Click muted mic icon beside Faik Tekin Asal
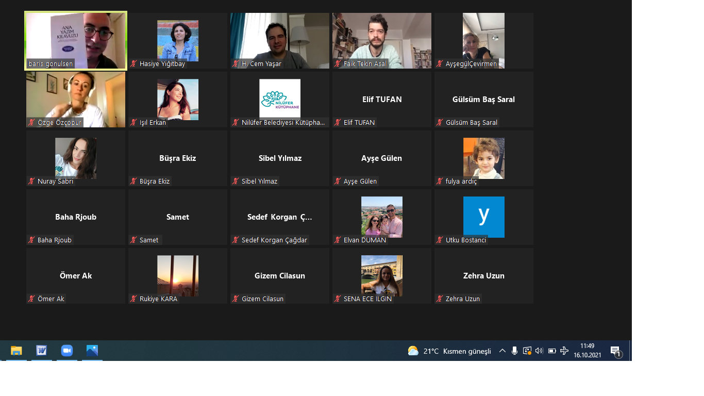 pos(338,64)
